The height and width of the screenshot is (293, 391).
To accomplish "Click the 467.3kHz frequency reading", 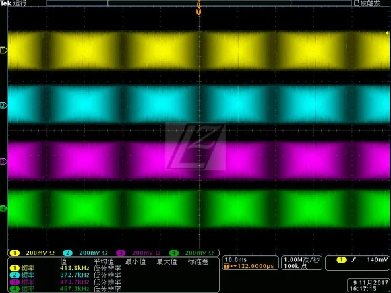I will point(75,288).
